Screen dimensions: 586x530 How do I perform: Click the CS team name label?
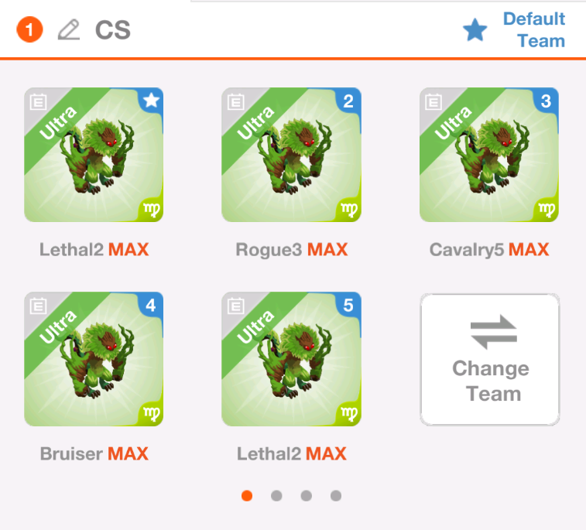(x=112, y=30)
